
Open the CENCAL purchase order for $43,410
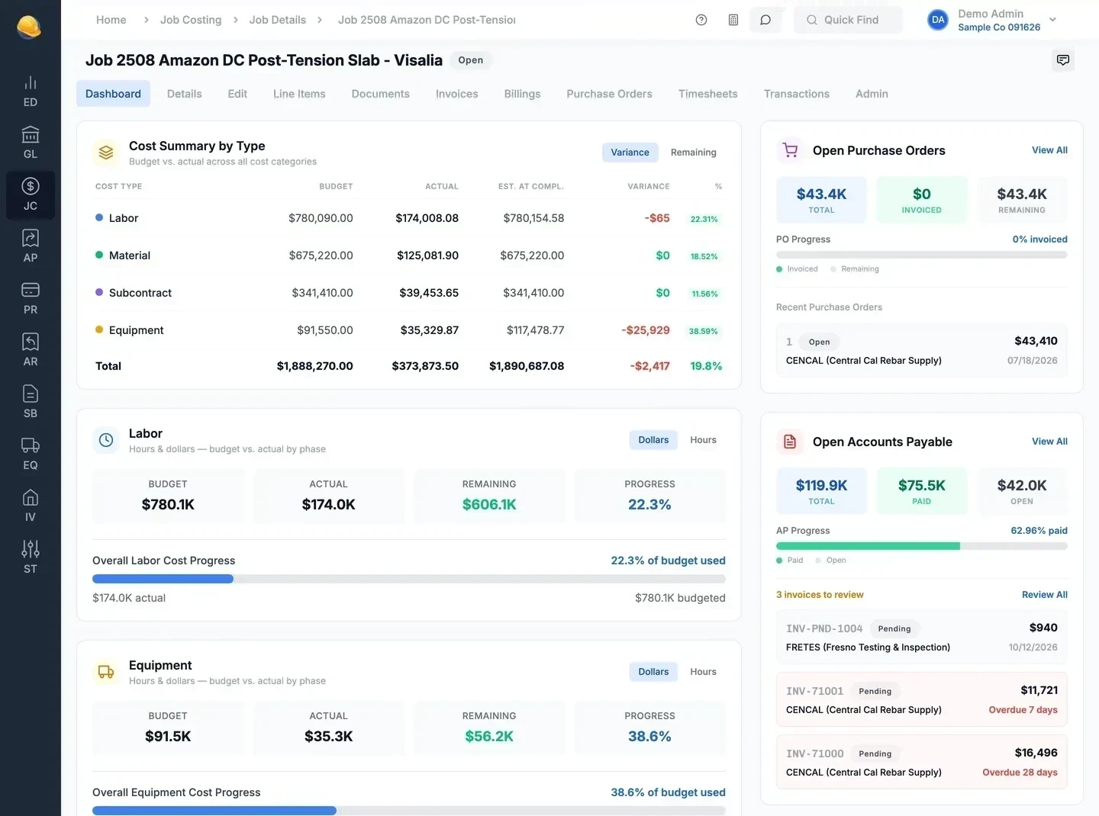pyautogui.click(x=922, y=350)
